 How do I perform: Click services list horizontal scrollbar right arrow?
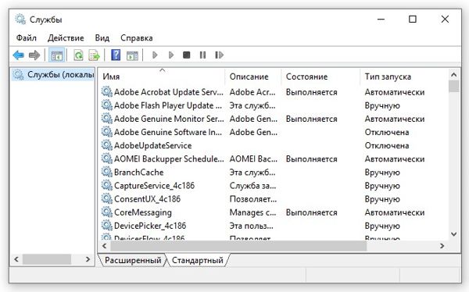[442, 246]
